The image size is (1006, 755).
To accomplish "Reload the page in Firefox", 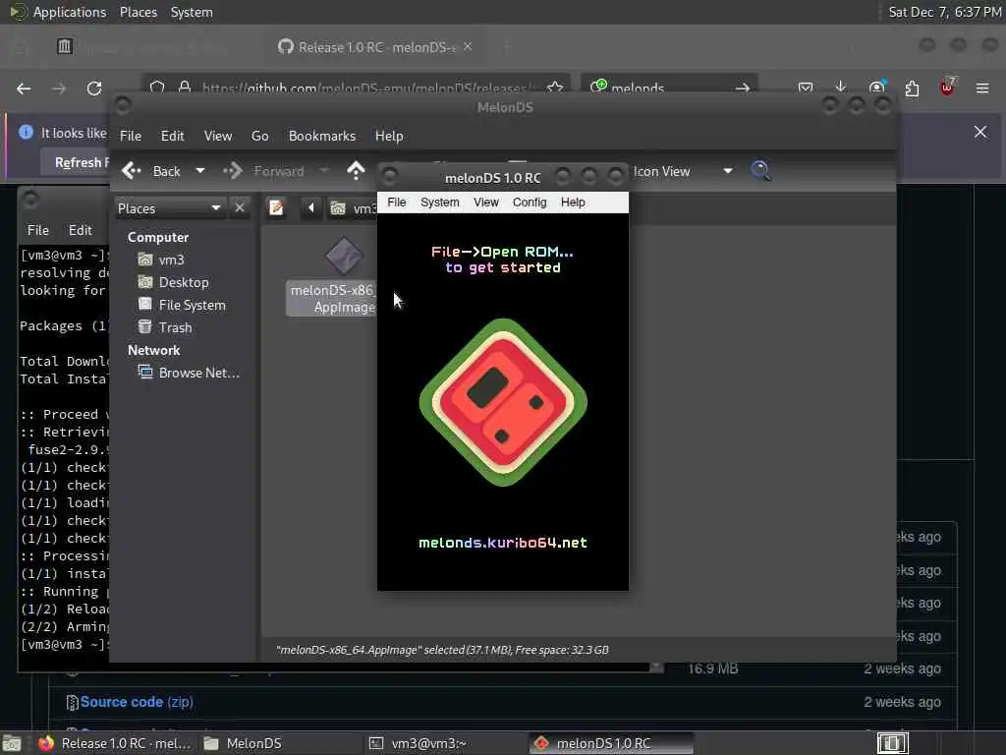I will [x=94, y=88].
